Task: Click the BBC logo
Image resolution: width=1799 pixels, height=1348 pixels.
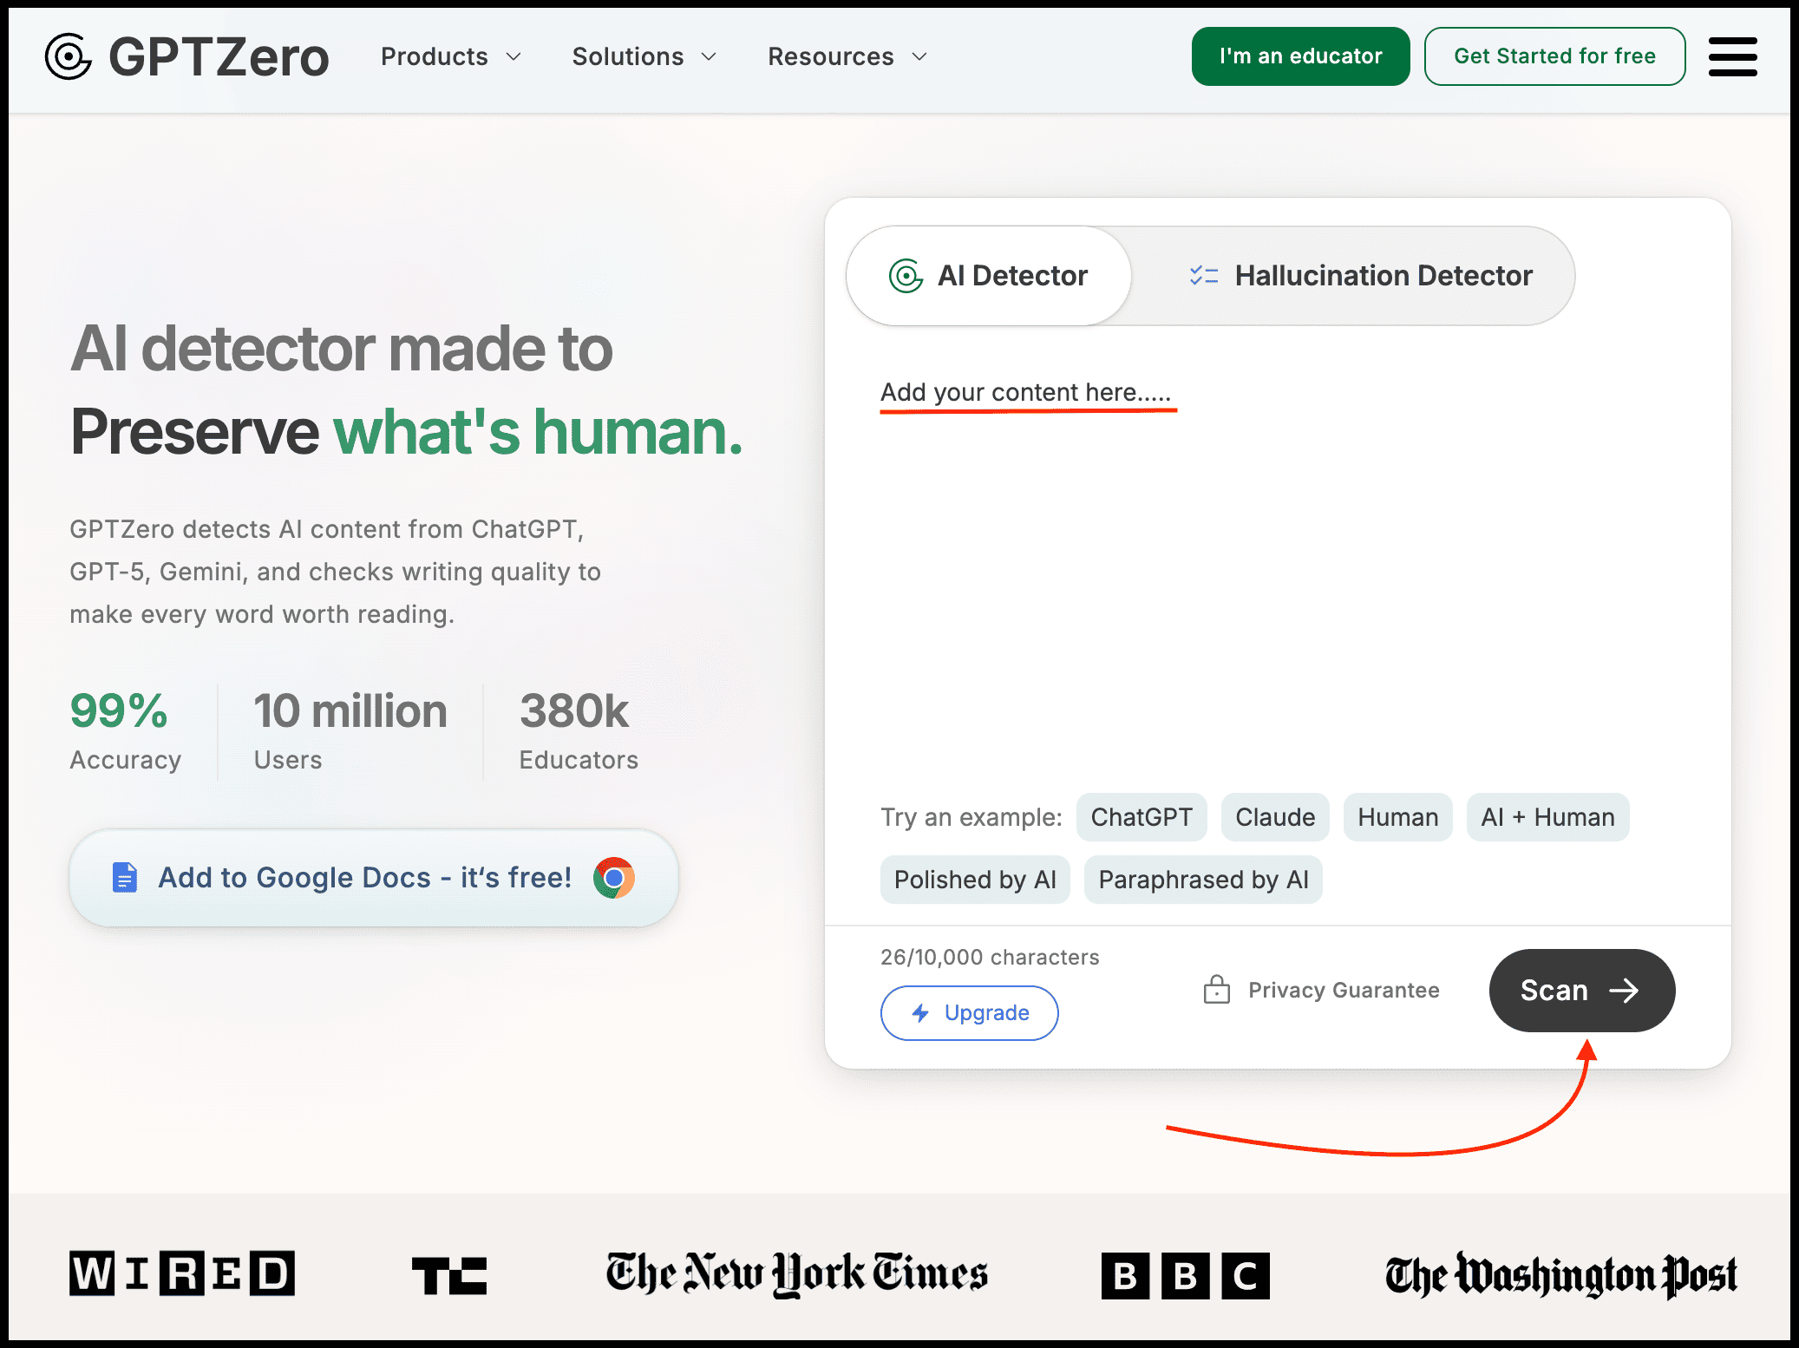Action: point(1186,1275)
